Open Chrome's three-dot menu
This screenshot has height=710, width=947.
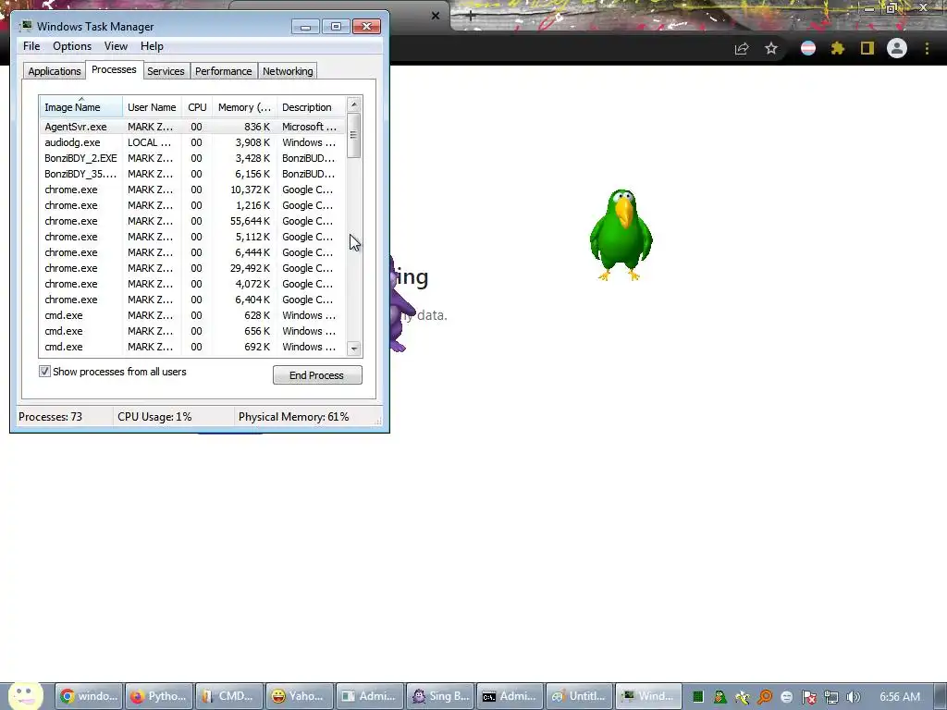coord(927,48)
